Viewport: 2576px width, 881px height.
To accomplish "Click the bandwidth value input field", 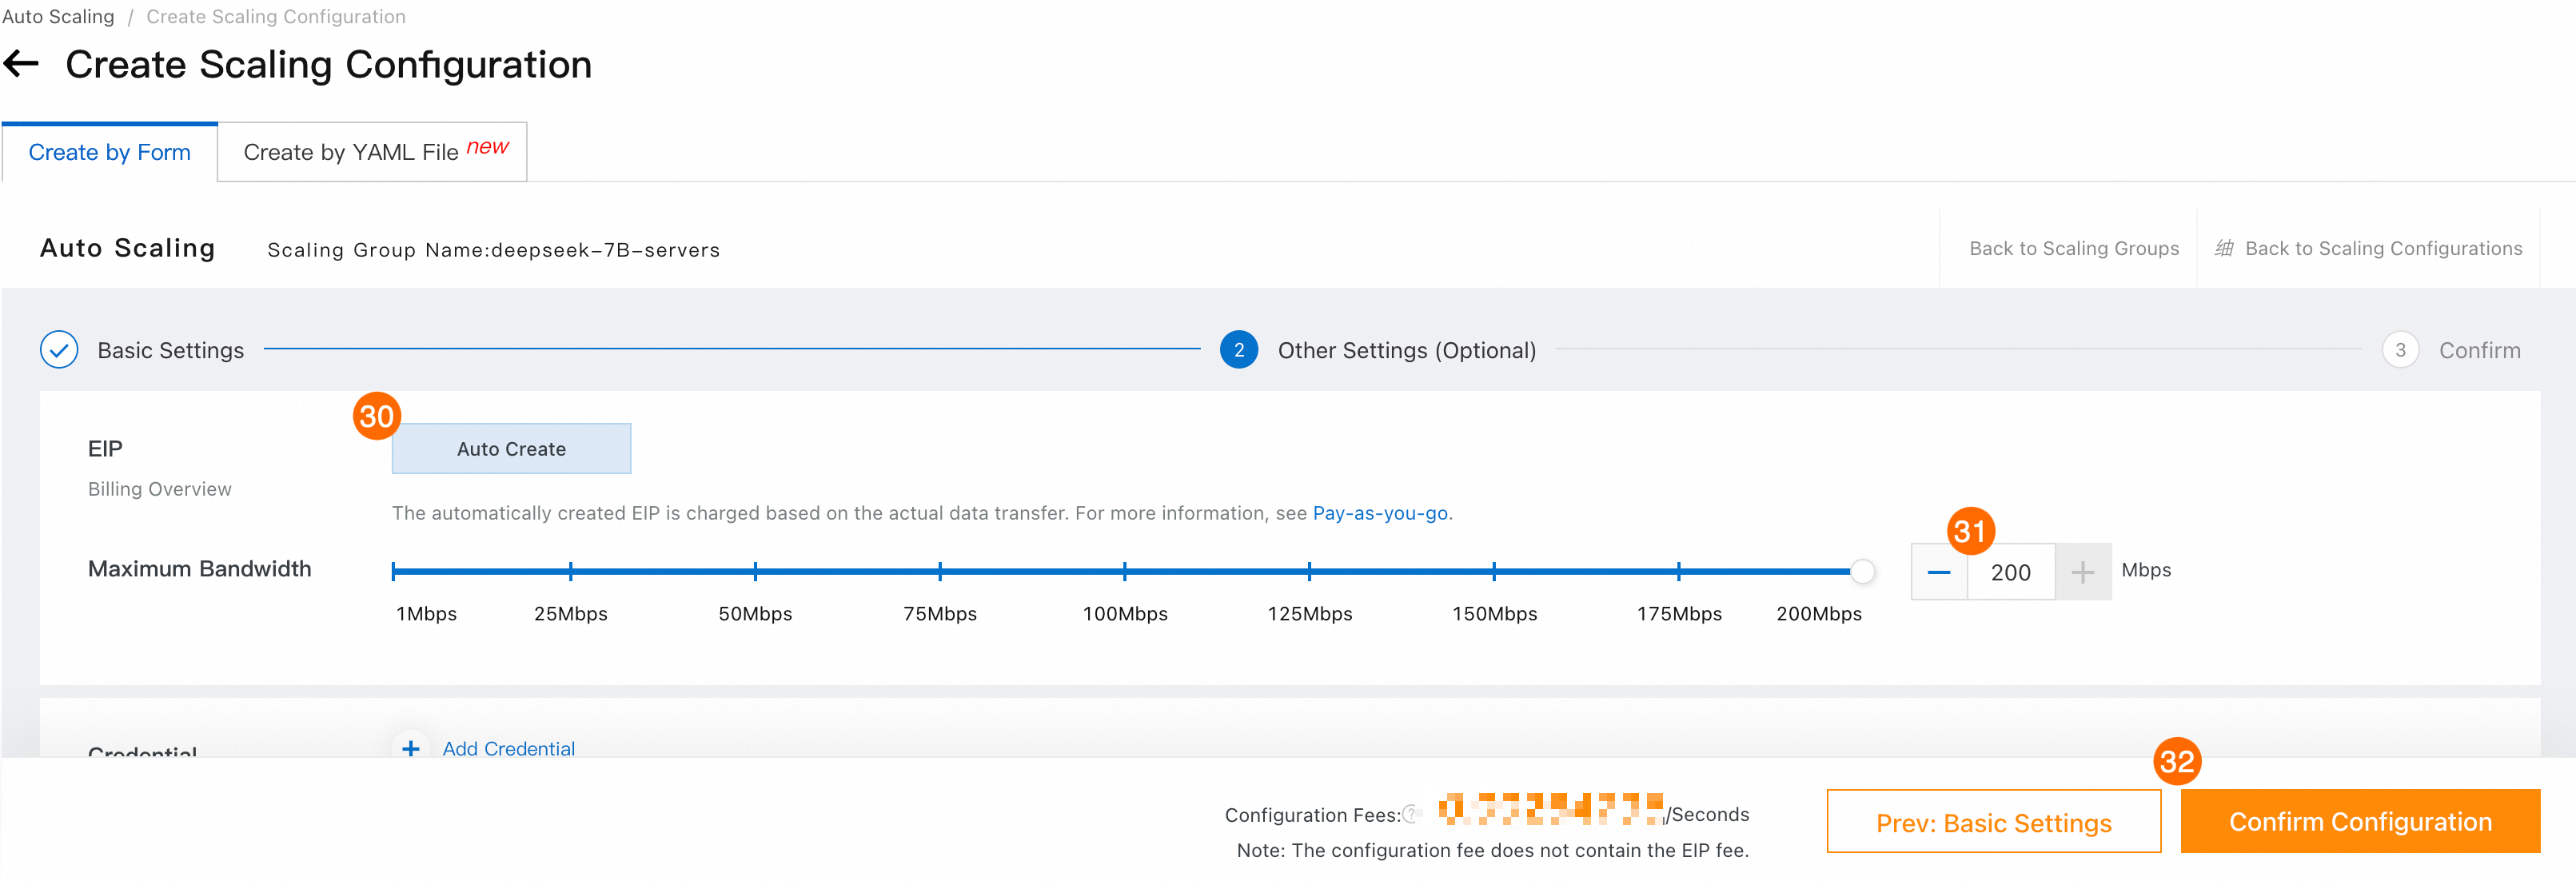I will (2010, 572).
